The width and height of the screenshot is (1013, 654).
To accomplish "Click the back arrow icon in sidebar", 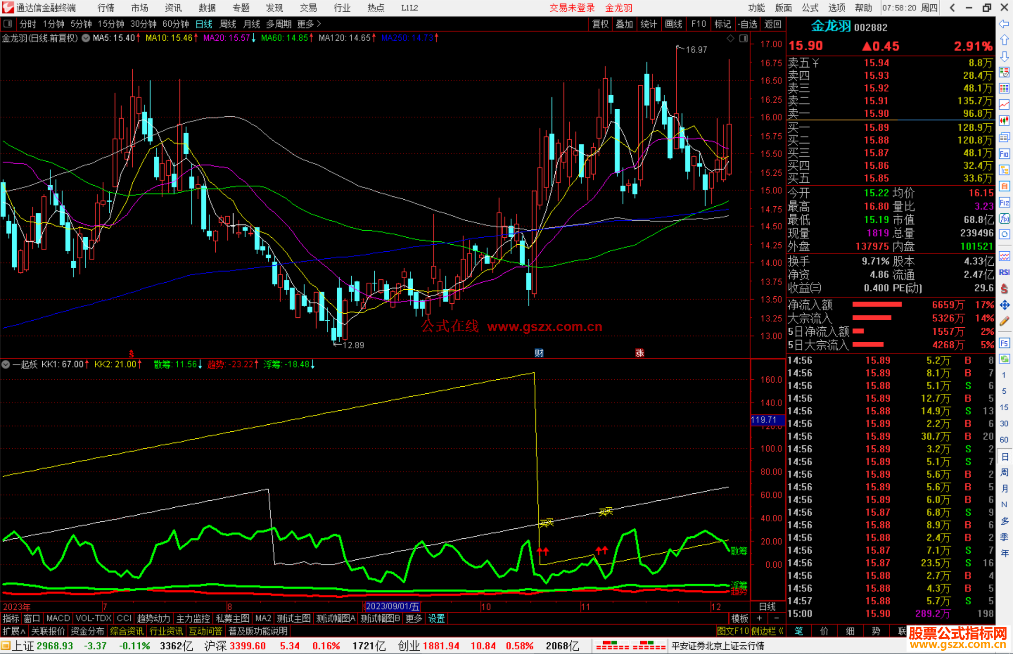I will click(x=1004, y=23).
